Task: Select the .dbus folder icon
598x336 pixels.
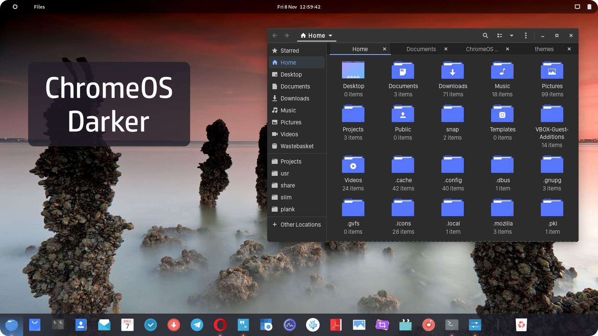Action: [x=502, y=164]
